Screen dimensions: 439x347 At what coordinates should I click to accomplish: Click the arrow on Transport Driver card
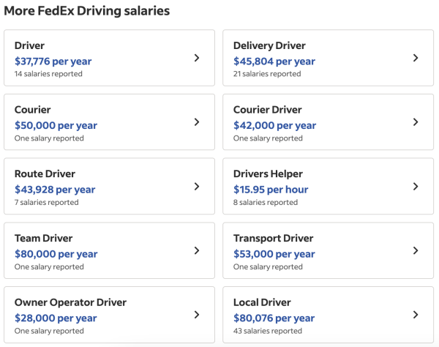416,250
